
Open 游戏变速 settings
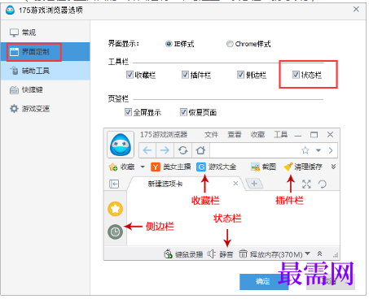pos(45,109)
